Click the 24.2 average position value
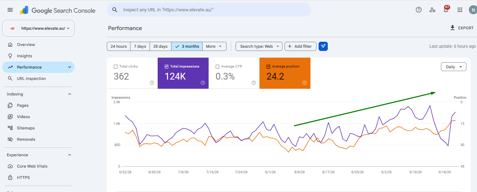The image size is (477, 192). pos(275,76)
